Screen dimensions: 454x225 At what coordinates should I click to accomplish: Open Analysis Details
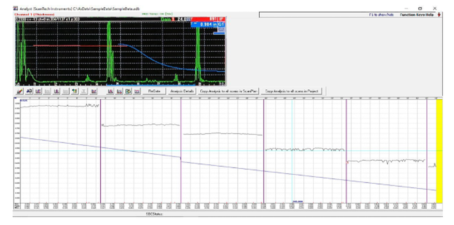tap(182, 91)
